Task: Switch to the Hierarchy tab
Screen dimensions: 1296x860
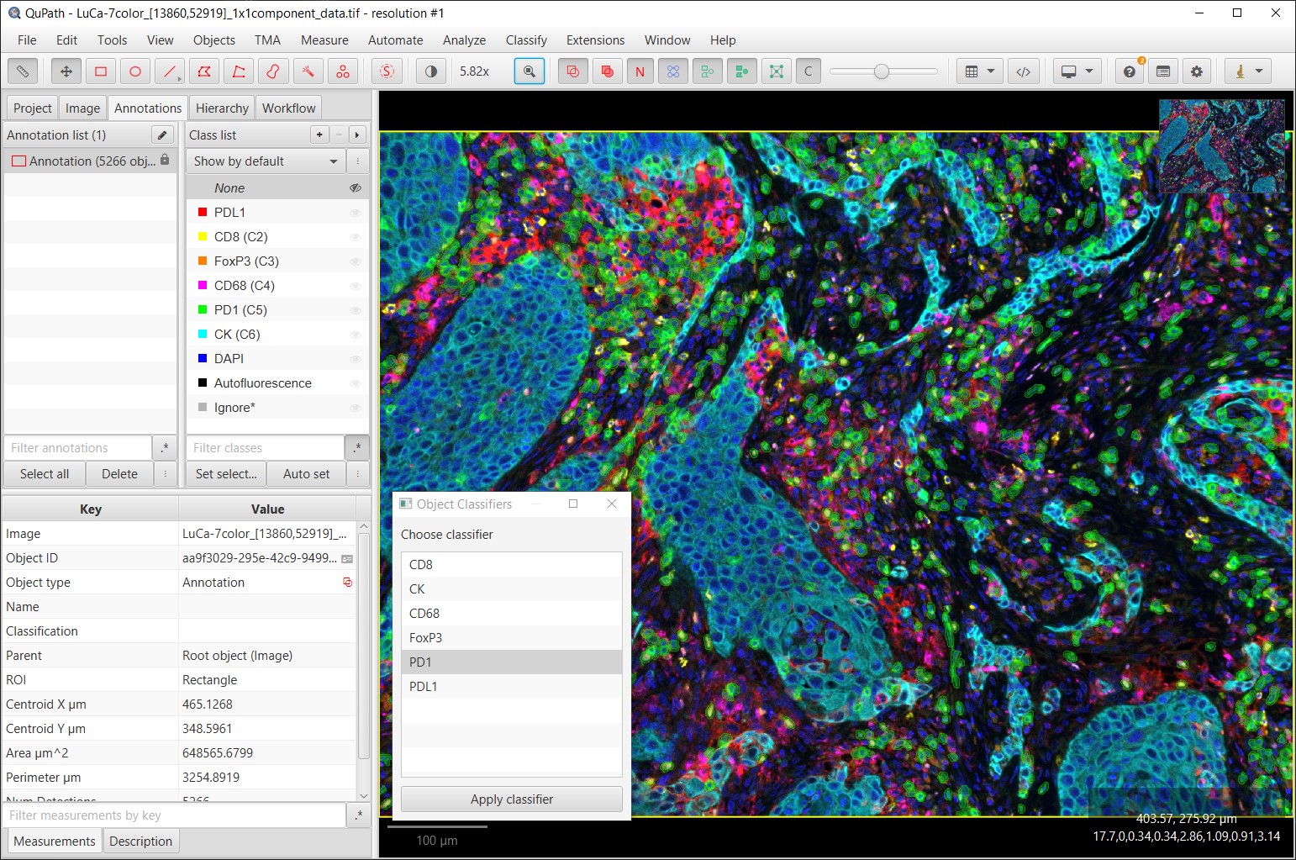Action: tap(222, 108)
